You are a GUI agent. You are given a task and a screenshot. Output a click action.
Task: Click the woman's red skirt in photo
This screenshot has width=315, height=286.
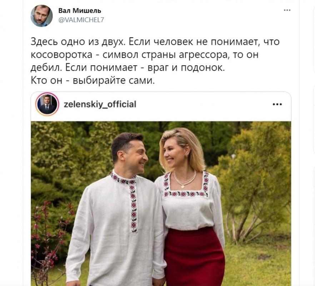(x=194, y=257)
